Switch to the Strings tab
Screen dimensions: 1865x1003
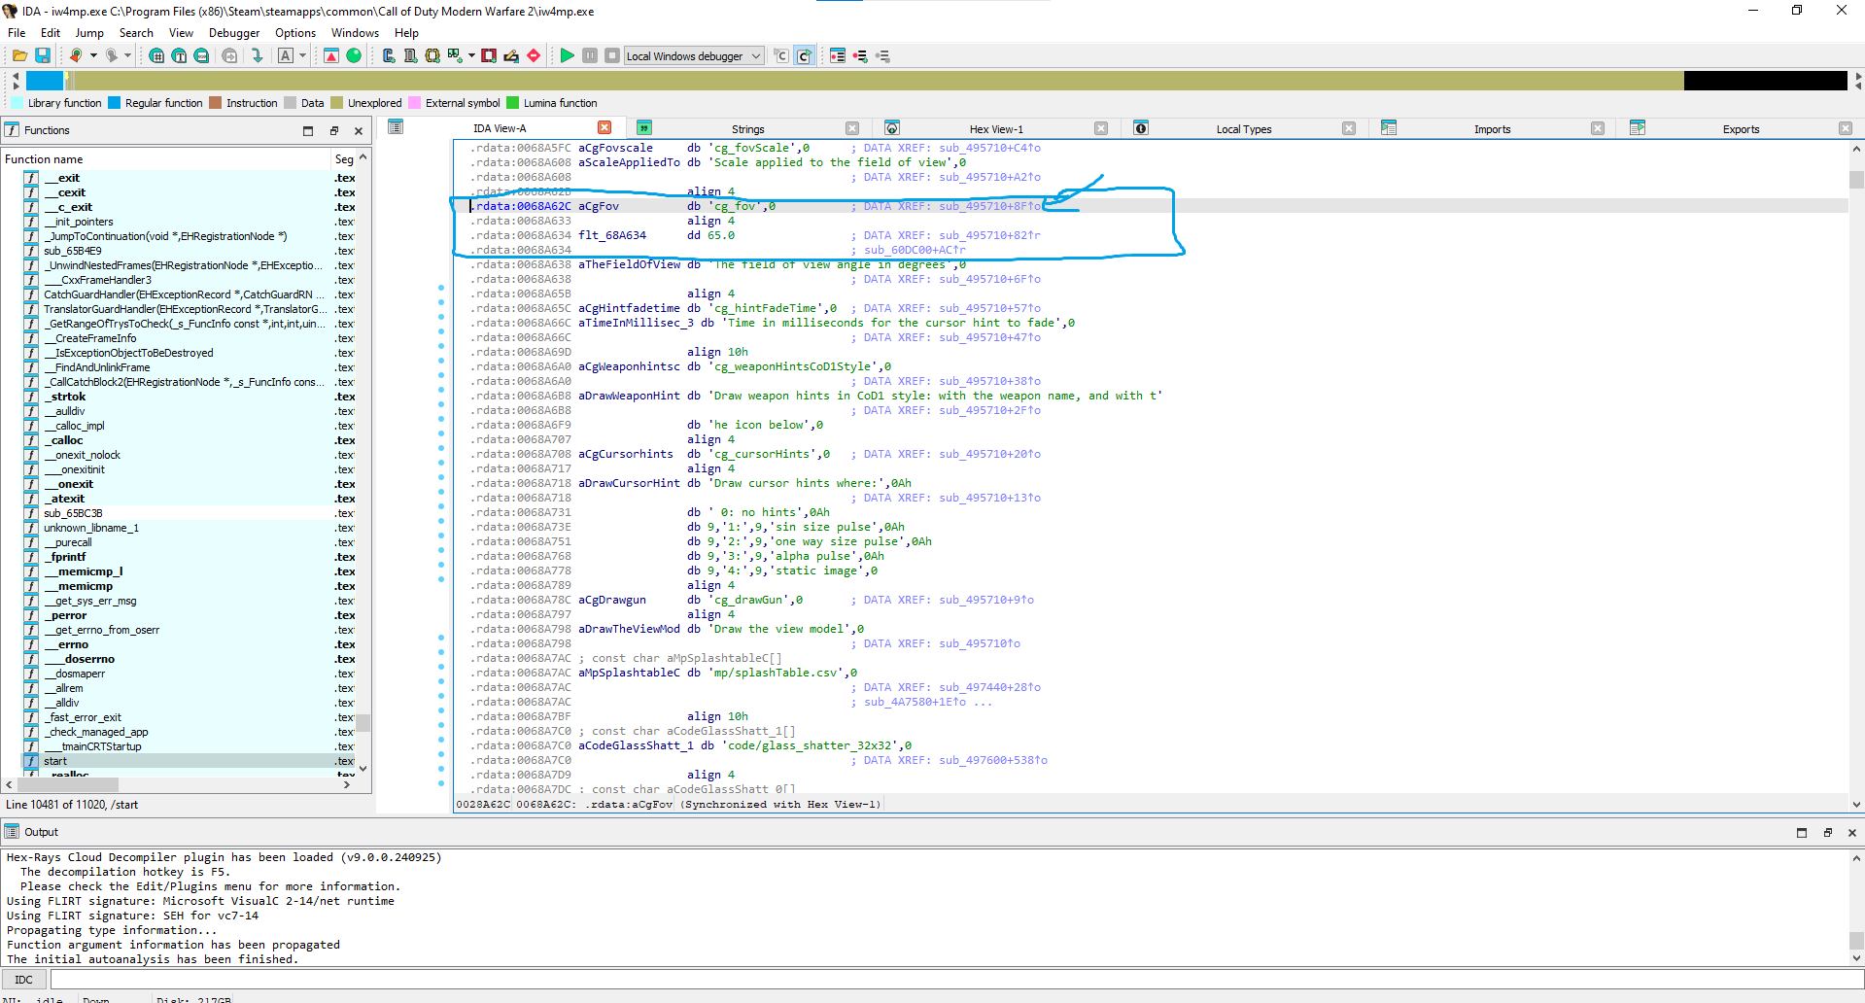(x=747, y=129)
